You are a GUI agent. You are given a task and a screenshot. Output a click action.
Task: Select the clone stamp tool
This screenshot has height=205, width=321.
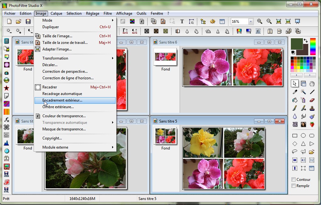pyautogui.click(x=312, y=108)
